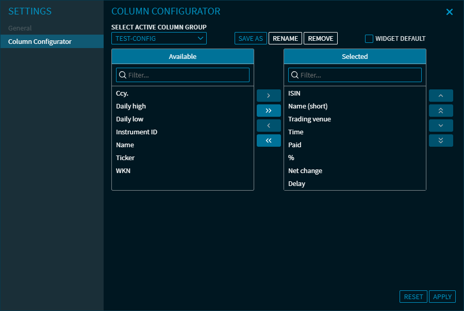Select Daily high in Available list
The height and width of the screenshot is (311, 464).
131,106
